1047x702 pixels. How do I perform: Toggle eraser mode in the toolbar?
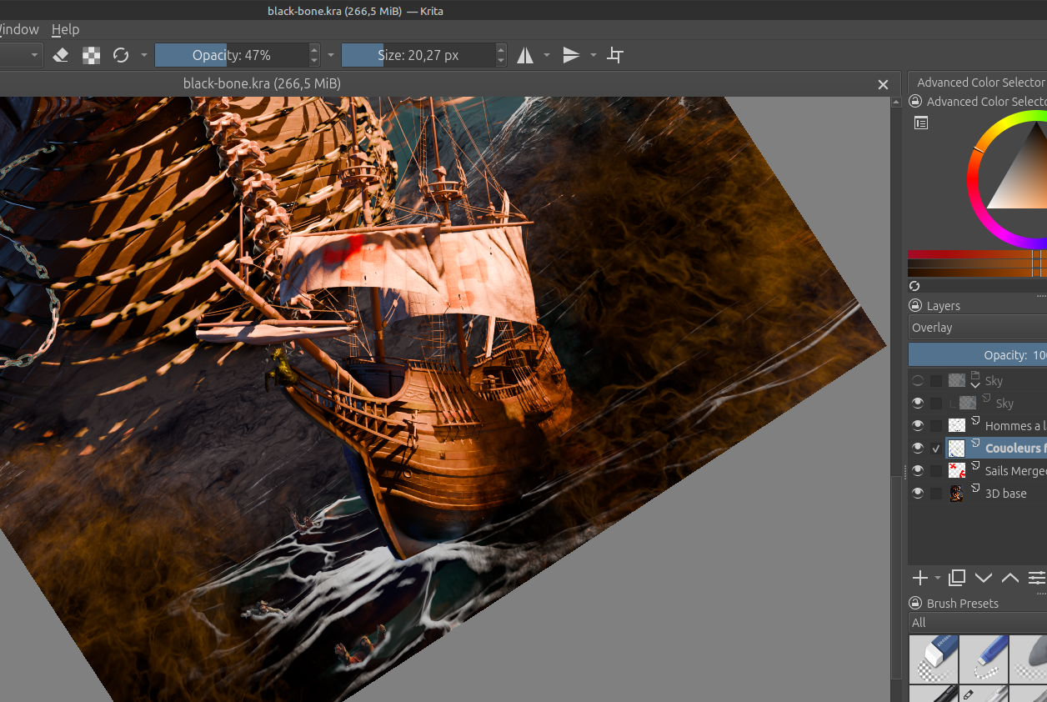(x=60, y=56)
